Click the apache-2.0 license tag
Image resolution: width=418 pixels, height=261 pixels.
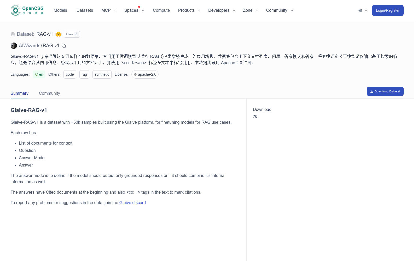click(145, 74)
